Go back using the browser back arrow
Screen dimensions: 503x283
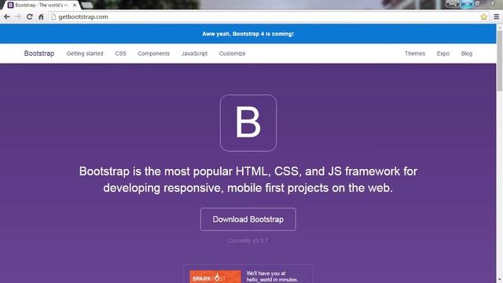(7, 17)
